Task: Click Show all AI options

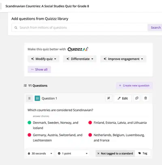Action: point(39,70)
